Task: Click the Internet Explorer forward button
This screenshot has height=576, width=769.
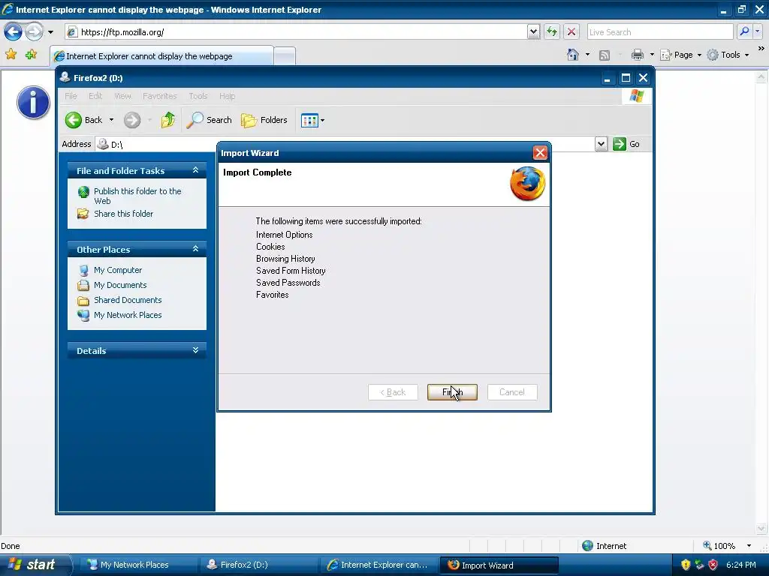Action: [34, 32]
